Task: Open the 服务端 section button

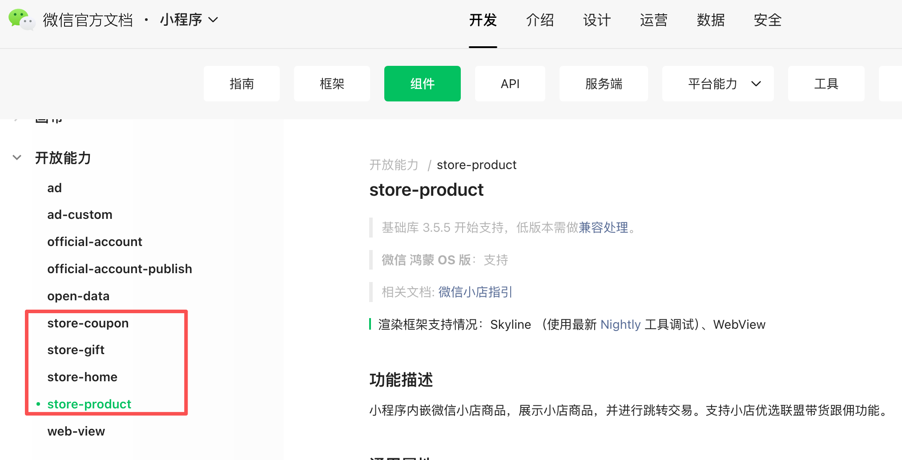Action: click(x=604, y=84)
